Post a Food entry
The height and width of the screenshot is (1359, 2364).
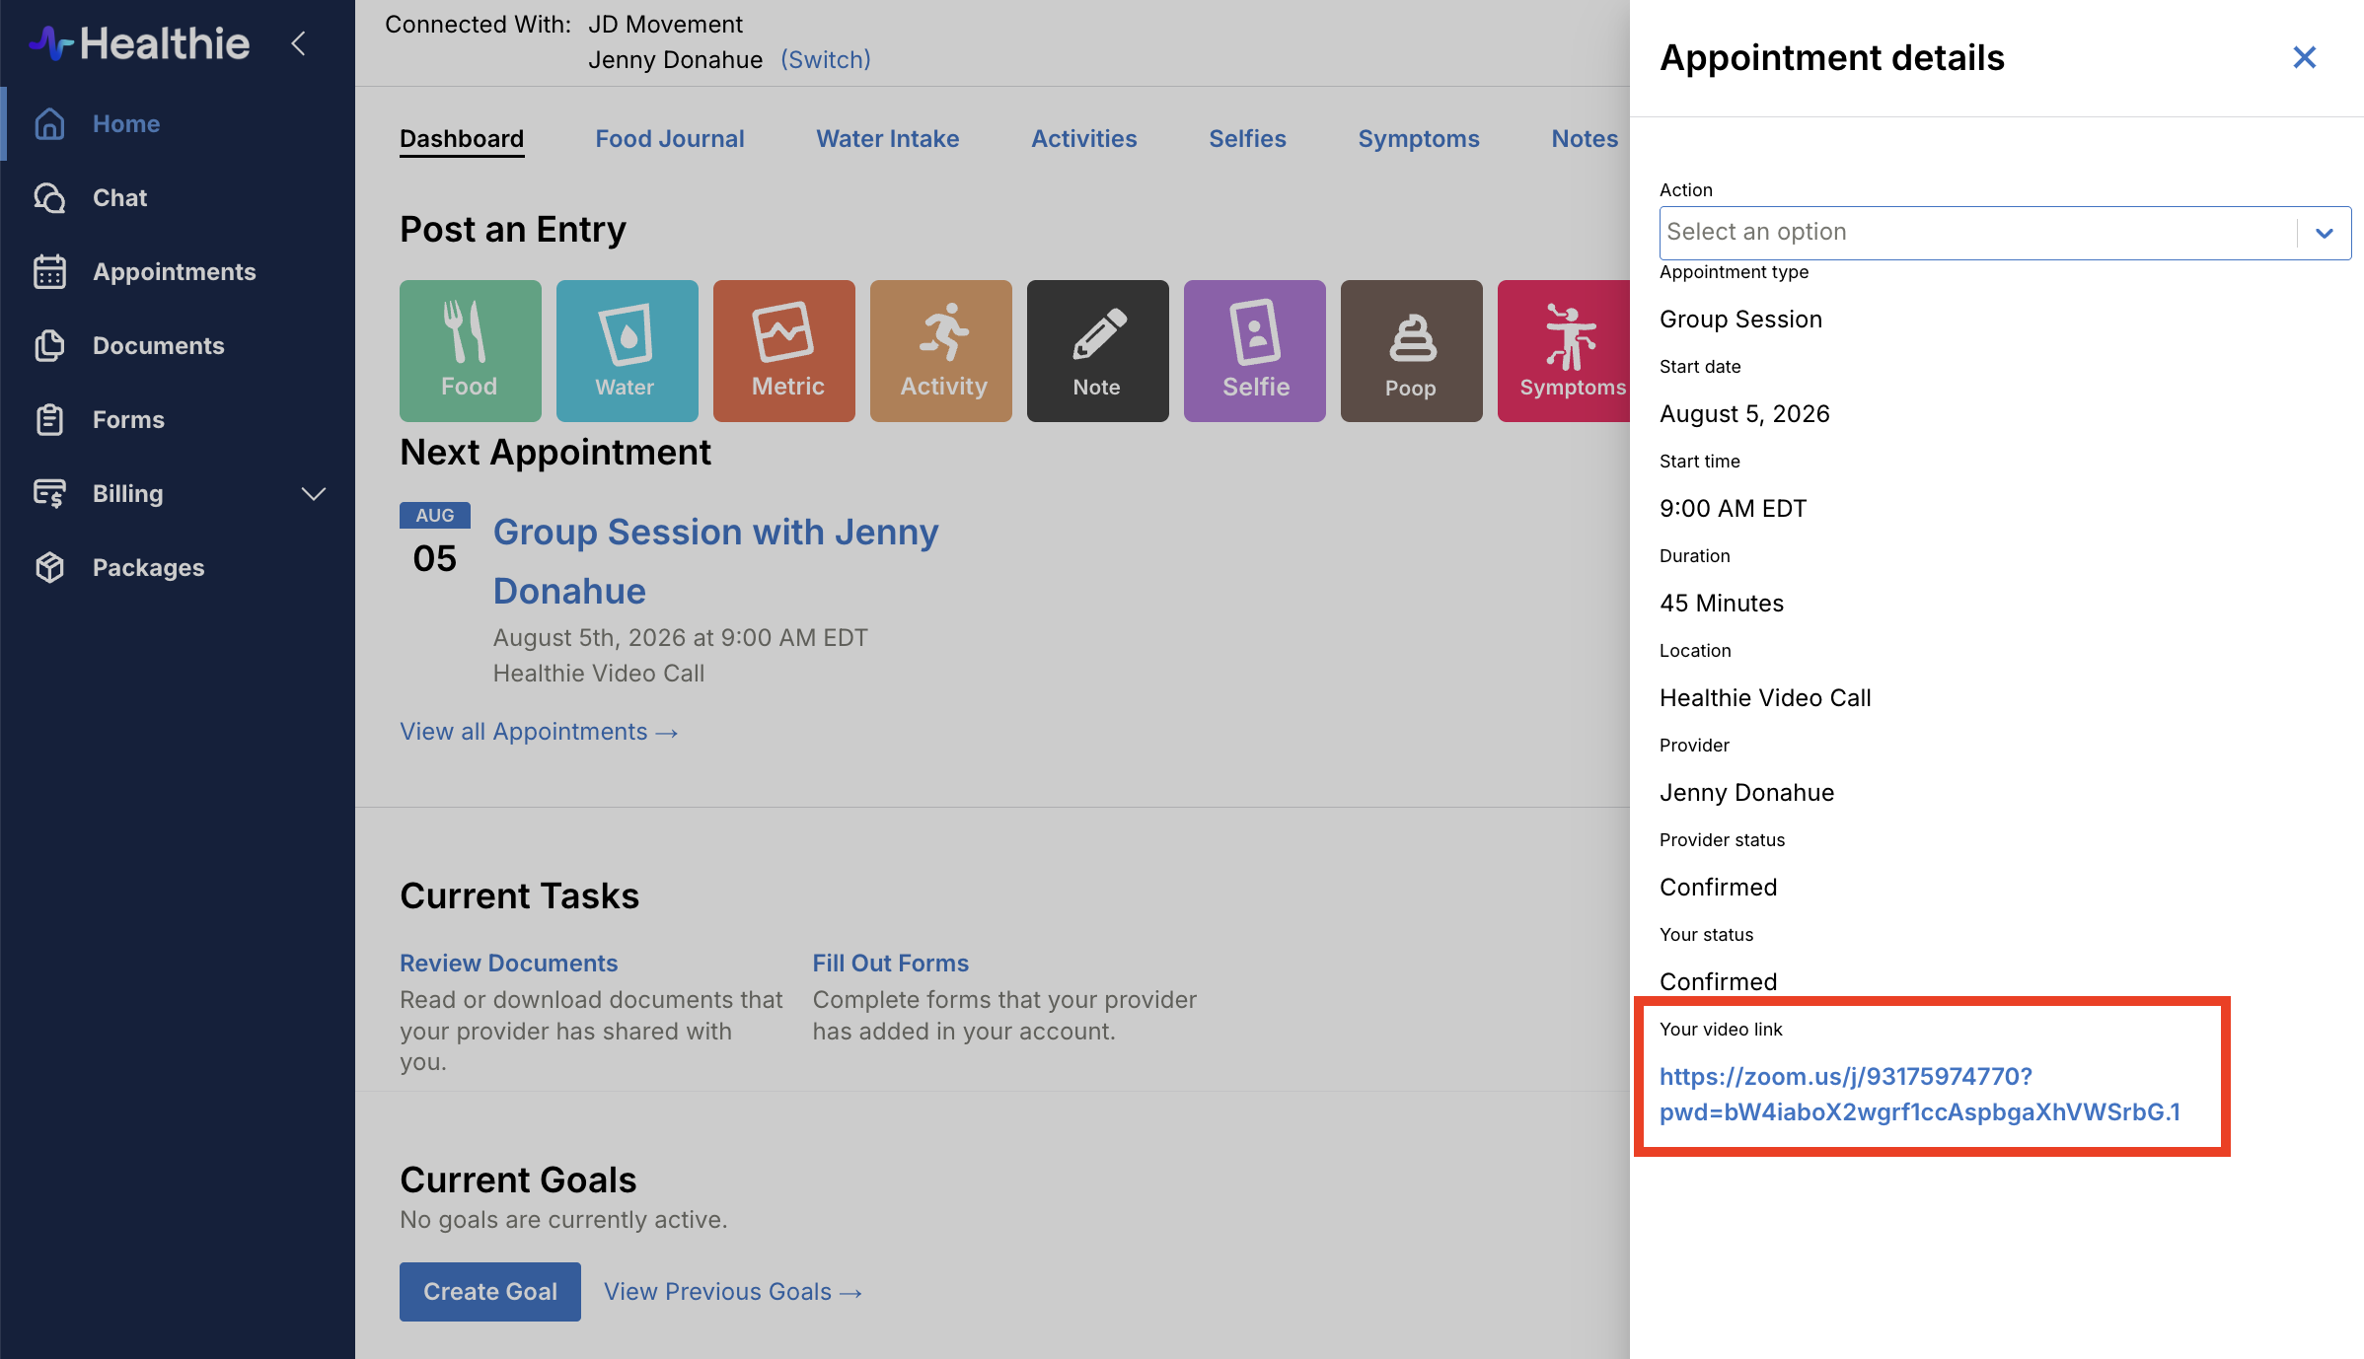[x=471, y=351]
